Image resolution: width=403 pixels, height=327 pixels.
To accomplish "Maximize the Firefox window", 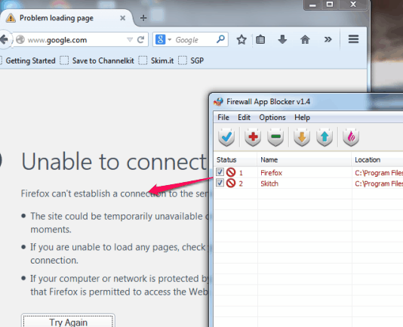I will click(x=330, y=5).
